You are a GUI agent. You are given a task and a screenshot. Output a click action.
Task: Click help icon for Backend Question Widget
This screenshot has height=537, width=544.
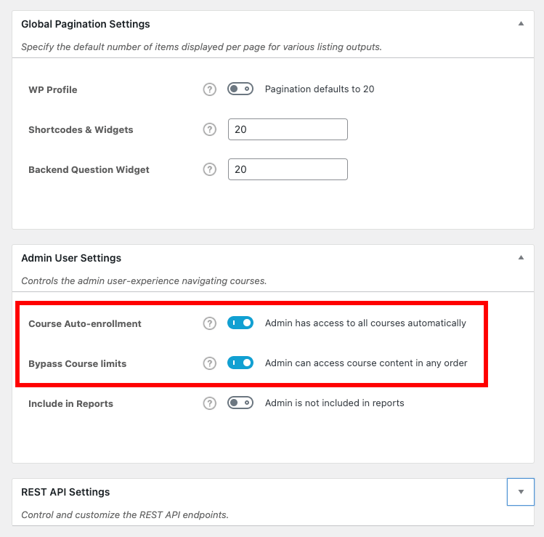pyautogui.click(x=210, y=169)
